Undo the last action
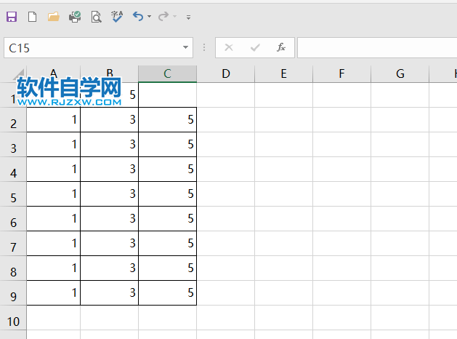Image resolution: width=457 pixels, height=339 pixels. coord(138,16)
